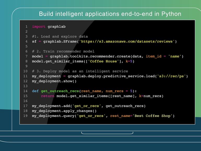Click 'graphlab.toolkits.recommender.create' on line 7

90,56
